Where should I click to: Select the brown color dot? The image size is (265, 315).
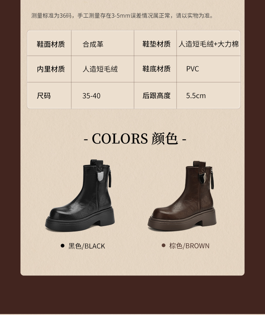pyautogui.click(x=163, y=245)
